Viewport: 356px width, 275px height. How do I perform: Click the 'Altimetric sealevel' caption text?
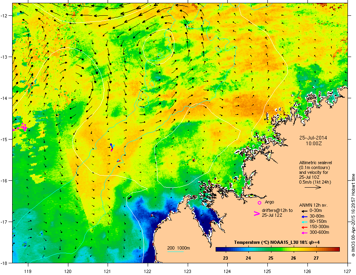[316, 163]
